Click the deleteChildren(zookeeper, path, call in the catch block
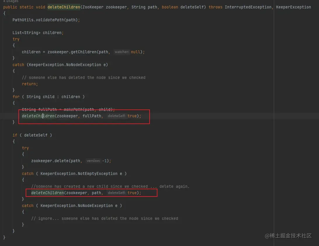The height and width of the screenshot is (246, 319). [86, 193]
